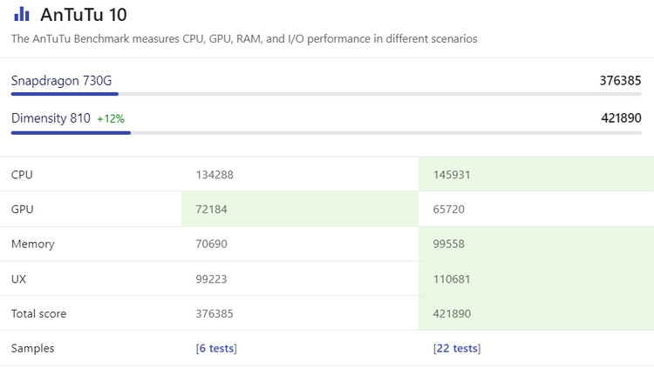Viewport: 654px width, 368px height.
Task: Click the AnTuTu benchmark description text
Action: (244, 39)
